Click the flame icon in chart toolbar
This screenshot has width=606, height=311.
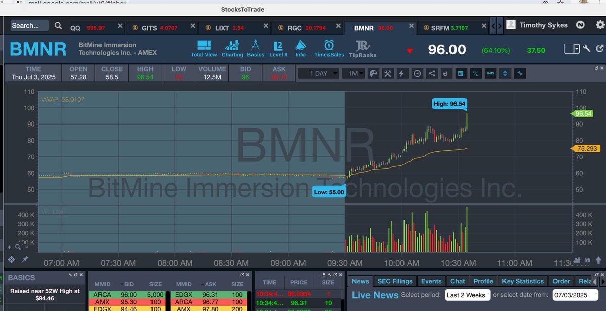coord(446,73)
